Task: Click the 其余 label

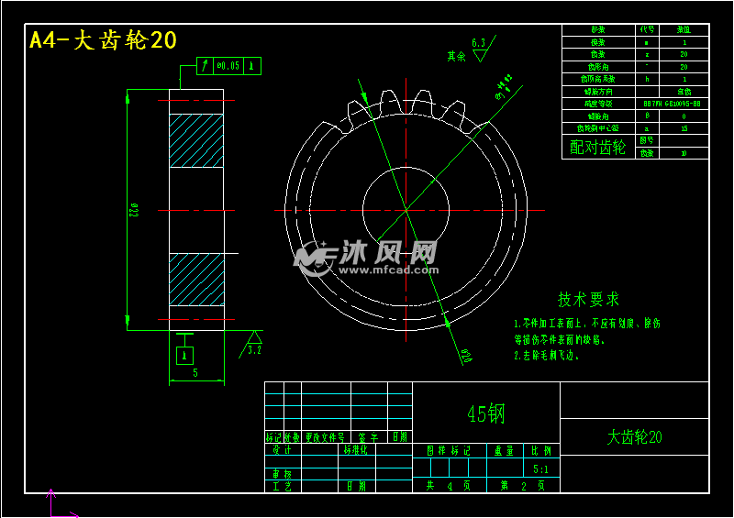Action: [x=456, y=57]
